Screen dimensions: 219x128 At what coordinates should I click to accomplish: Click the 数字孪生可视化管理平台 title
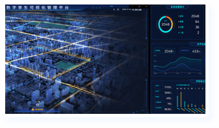37,7
